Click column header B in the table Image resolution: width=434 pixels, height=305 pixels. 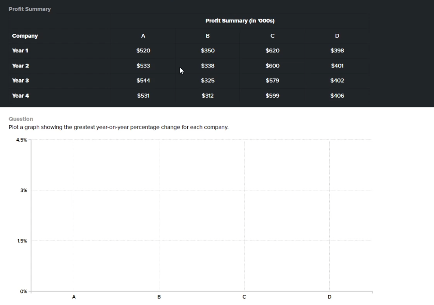[x=208, y=36]
